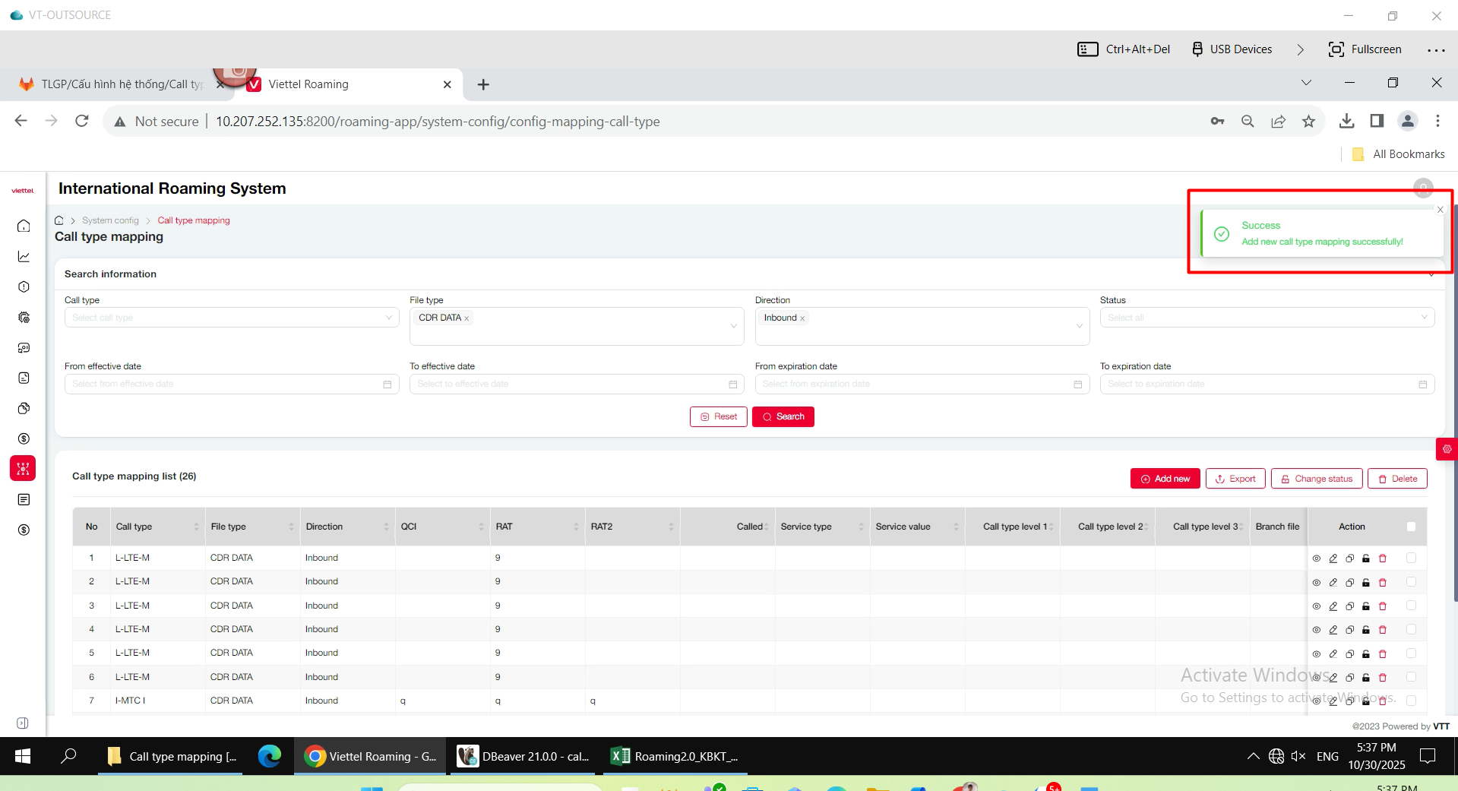Open the line chart icon in the sidebar
This screenshot has height=791, width=1458.
tap(24, 257)
